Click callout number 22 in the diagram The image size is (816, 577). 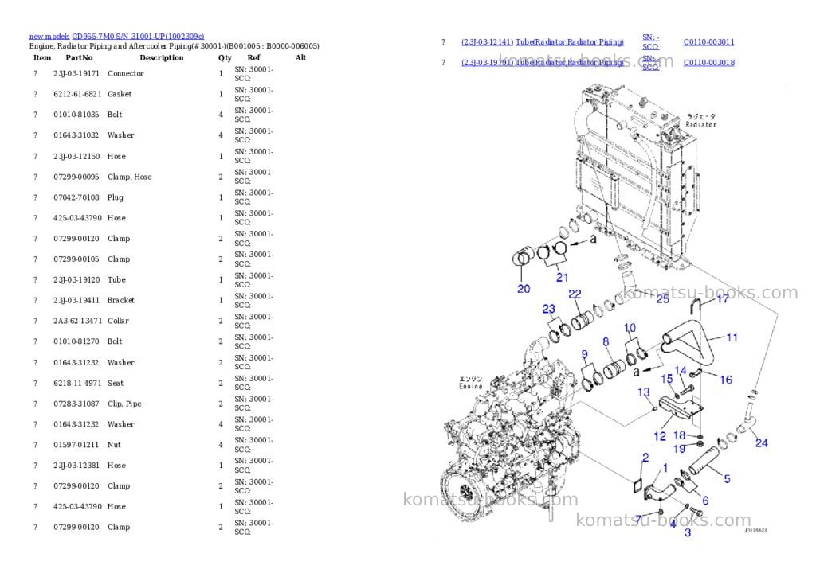pos(575,294)
